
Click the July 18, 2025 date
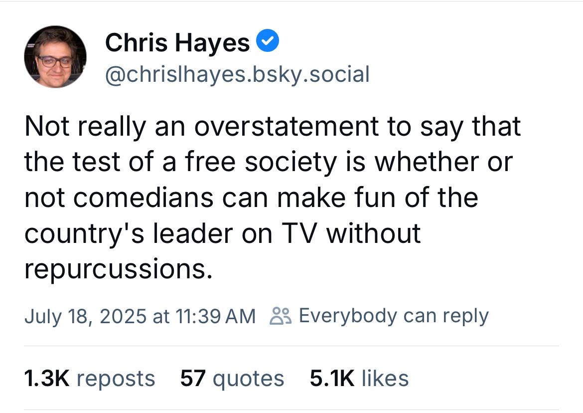[x=85, y=316]
